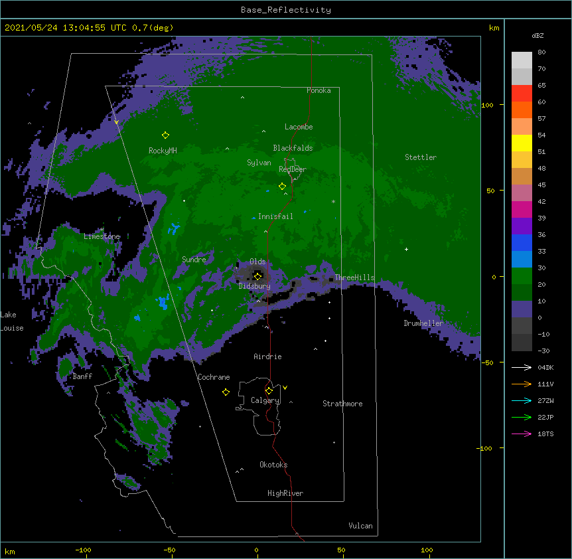Click the Didsbury town label
572x559 pixels.
coord(255,286)
